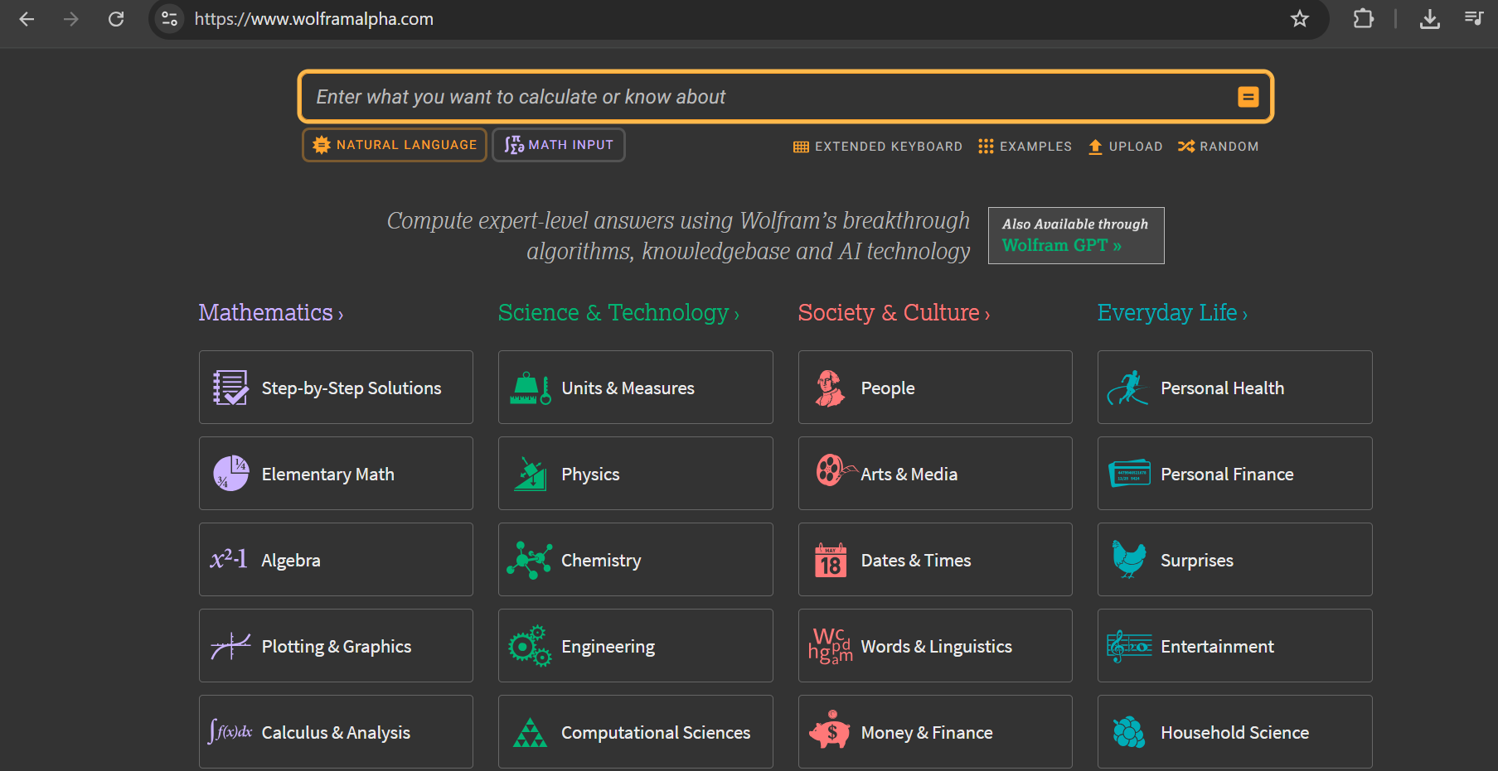Screen dimensions: 1498x771
Task: Click the People portrait icon
Action: [830, 388]
